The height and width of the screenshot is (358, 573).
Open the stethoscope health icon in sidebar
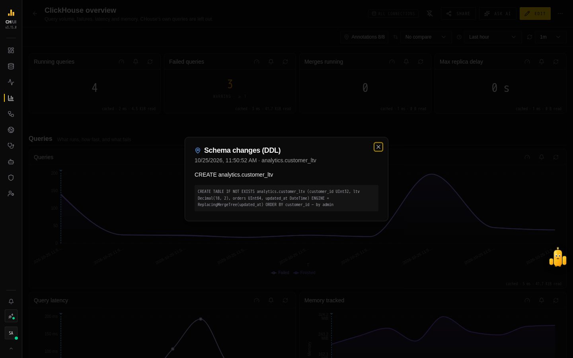[x=11, y=146]
